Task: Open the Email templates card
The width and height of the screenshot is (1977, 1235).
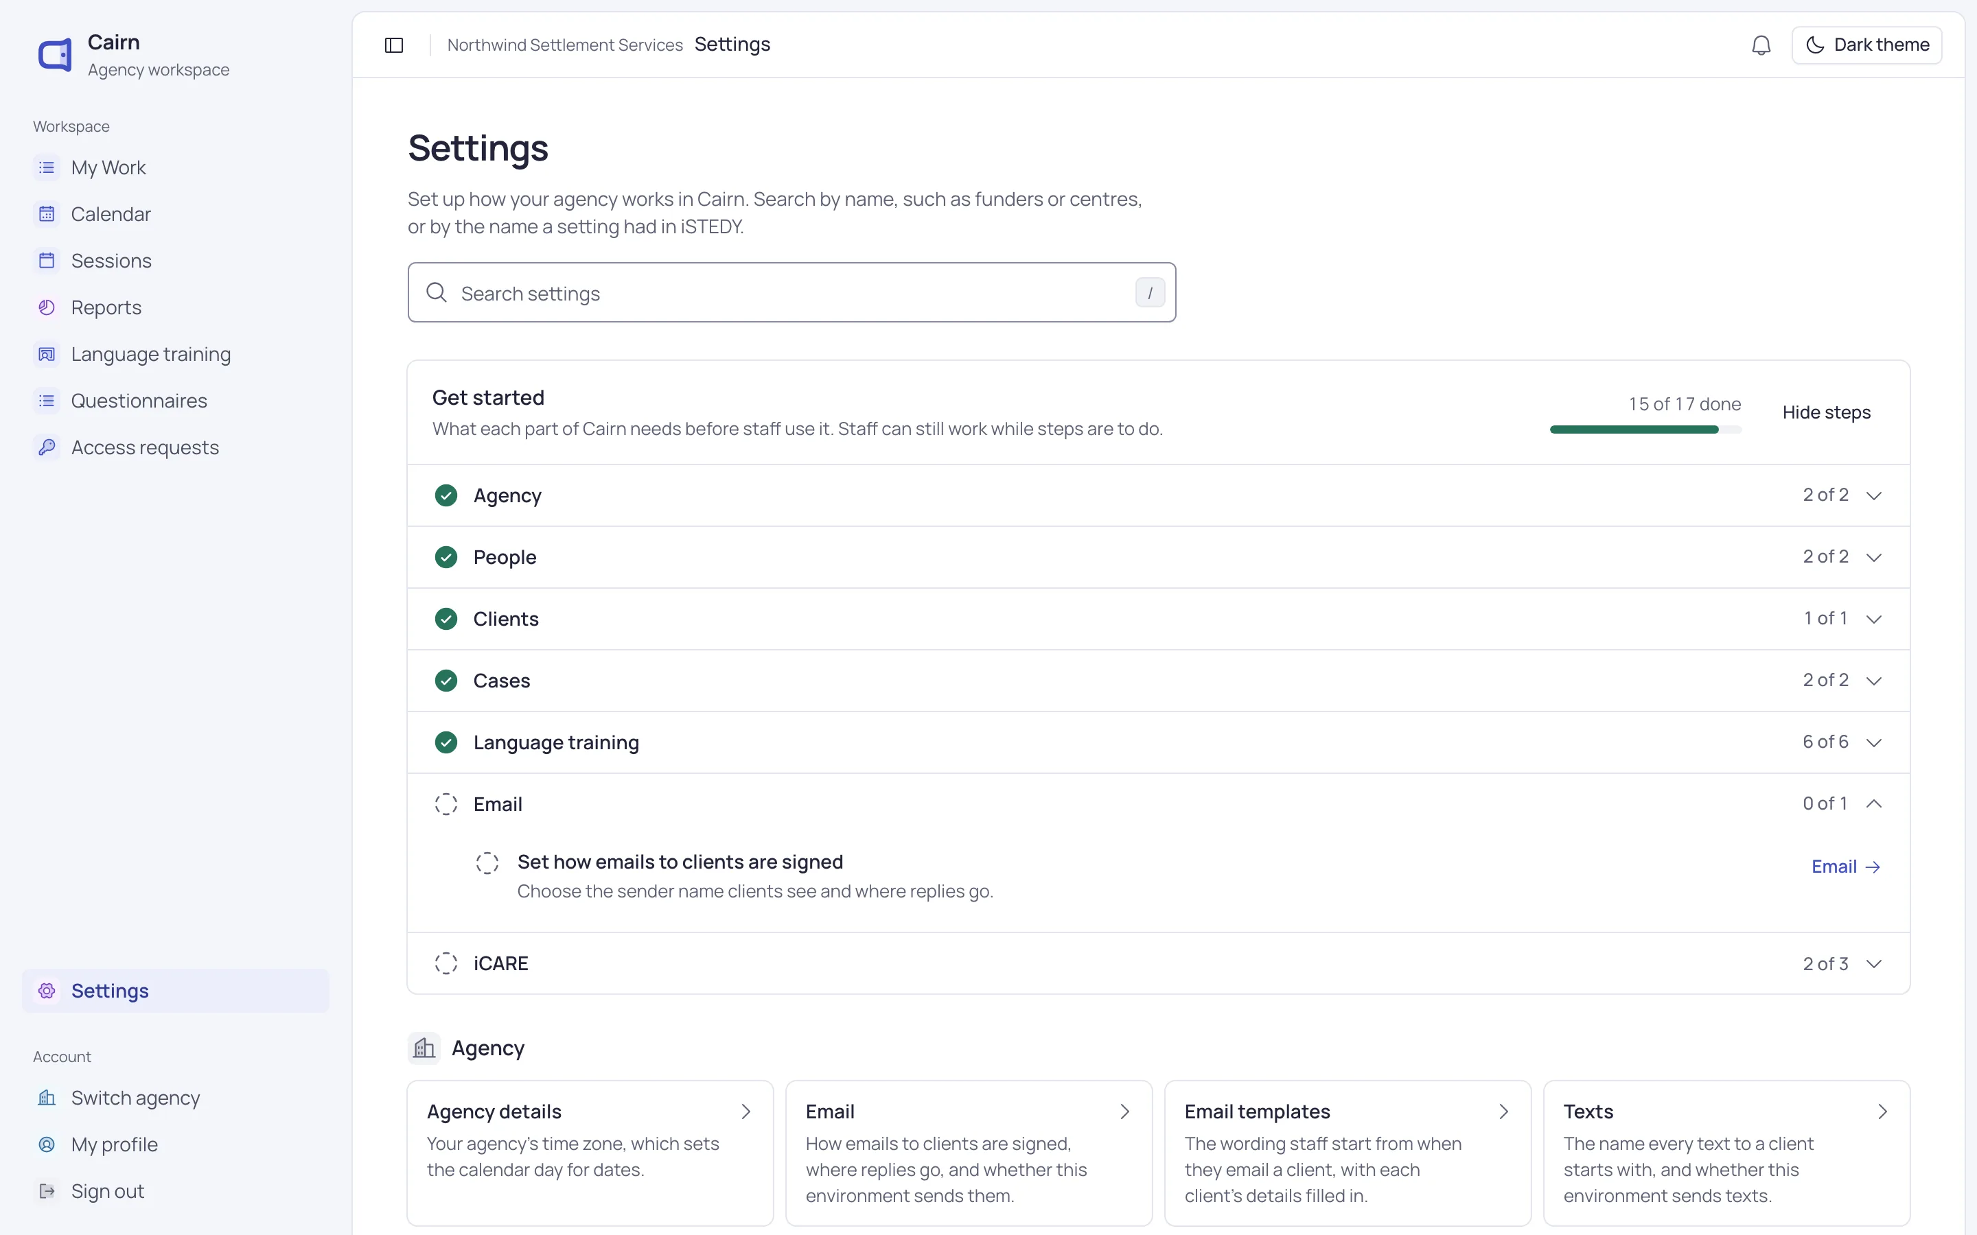Action: 1347,1153
